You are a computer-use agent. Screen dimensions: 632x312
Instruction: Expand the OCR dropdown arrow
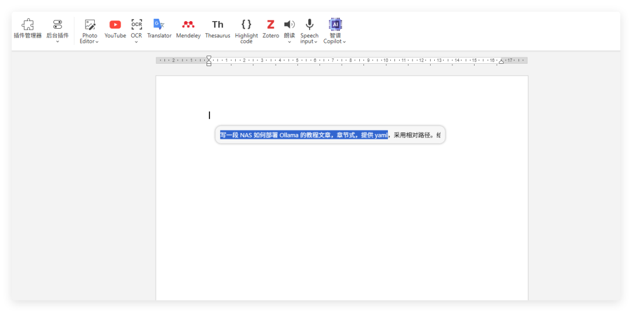[x=136, y=42]
